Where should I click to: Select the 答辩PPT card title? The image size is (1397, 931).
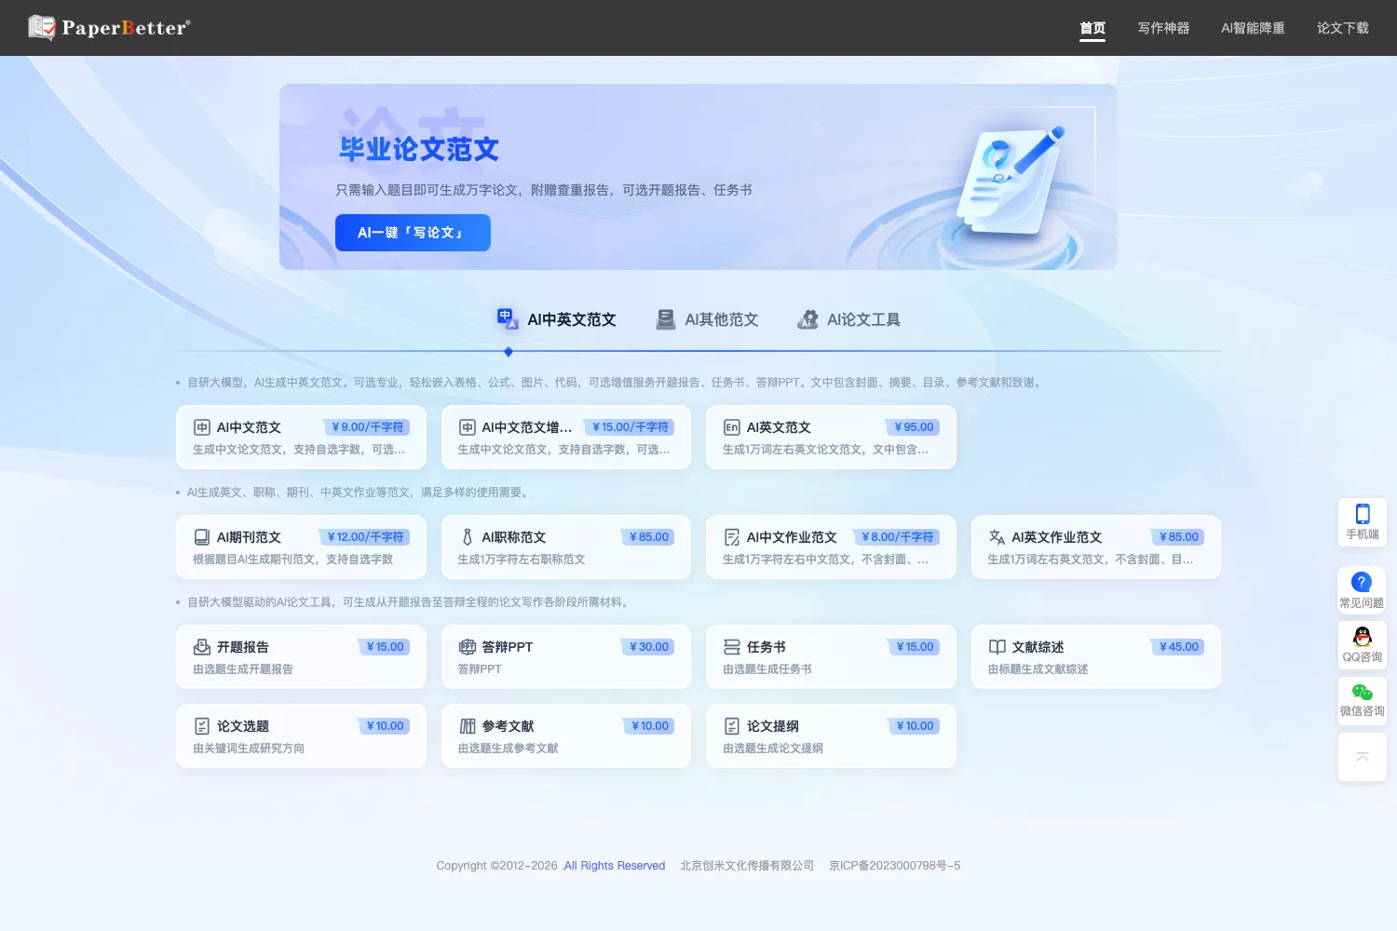(x=508, y=647)
